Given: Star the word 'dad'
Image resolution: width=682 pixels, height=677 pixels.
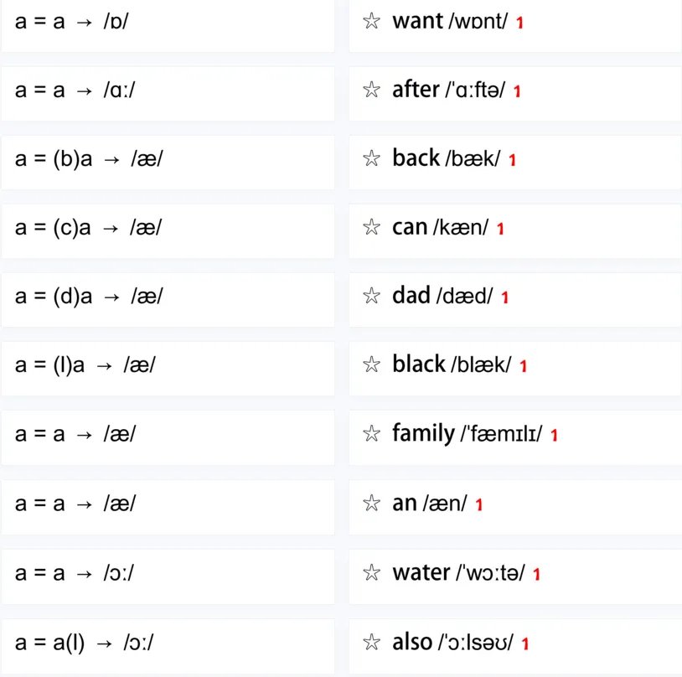Looking at the screenshot, I should pos(371,296).
